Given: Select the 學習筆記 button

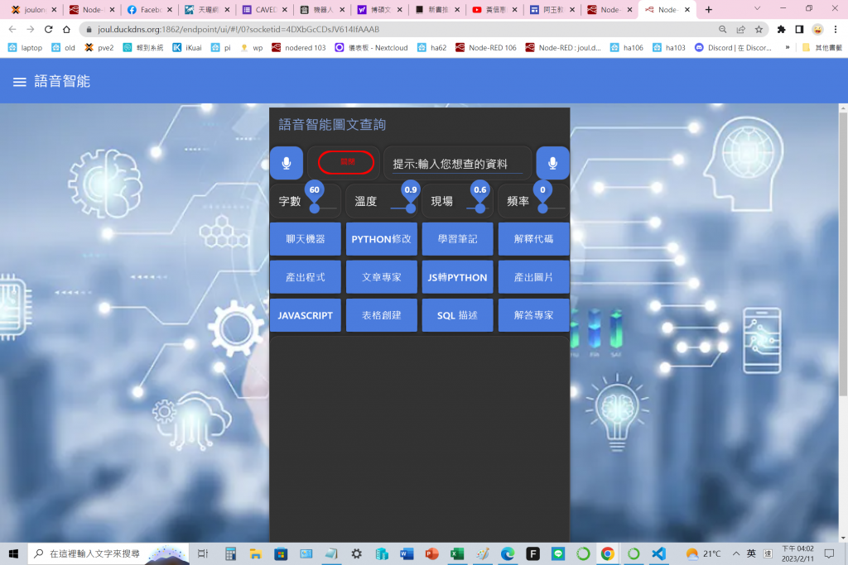Looking at the screenshot, I should point(457,239).
